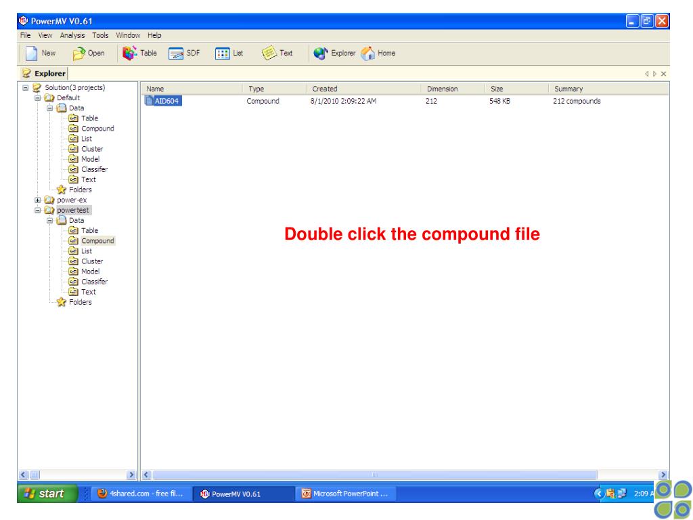Select Compound under Default Data

[x=97, y=129]
